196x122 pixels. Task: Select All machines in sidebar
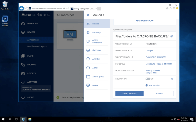click(x=36, y=40)
